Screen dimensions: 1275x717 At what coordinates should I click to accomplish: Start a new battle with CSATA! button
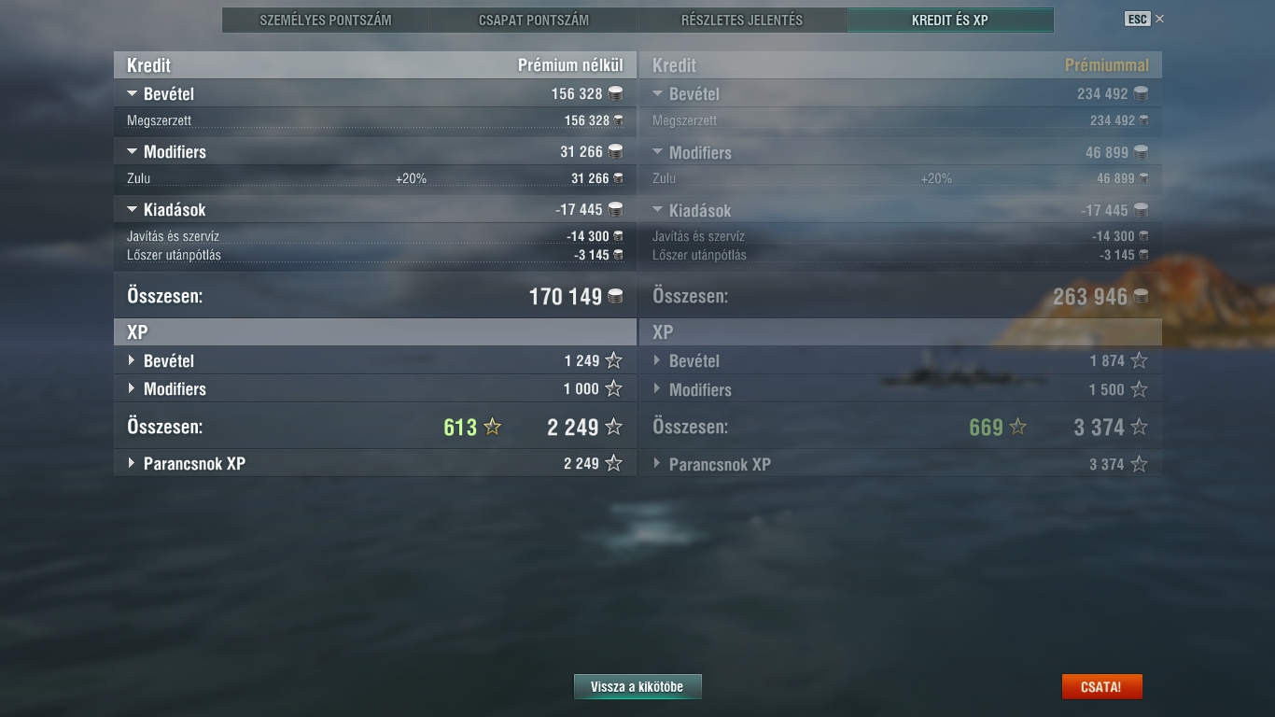click(x=1101, y=686)
